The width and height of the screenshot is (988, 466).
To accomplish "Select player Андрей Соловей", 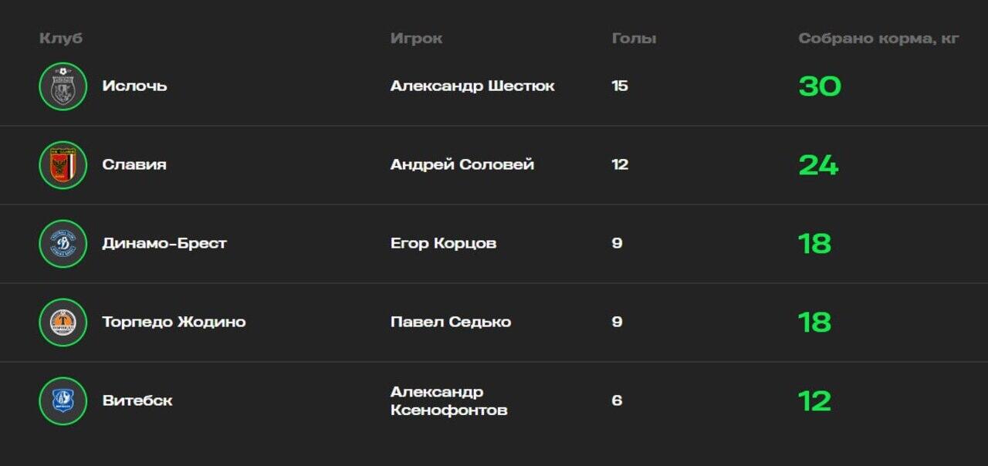I will coord(462,165).
